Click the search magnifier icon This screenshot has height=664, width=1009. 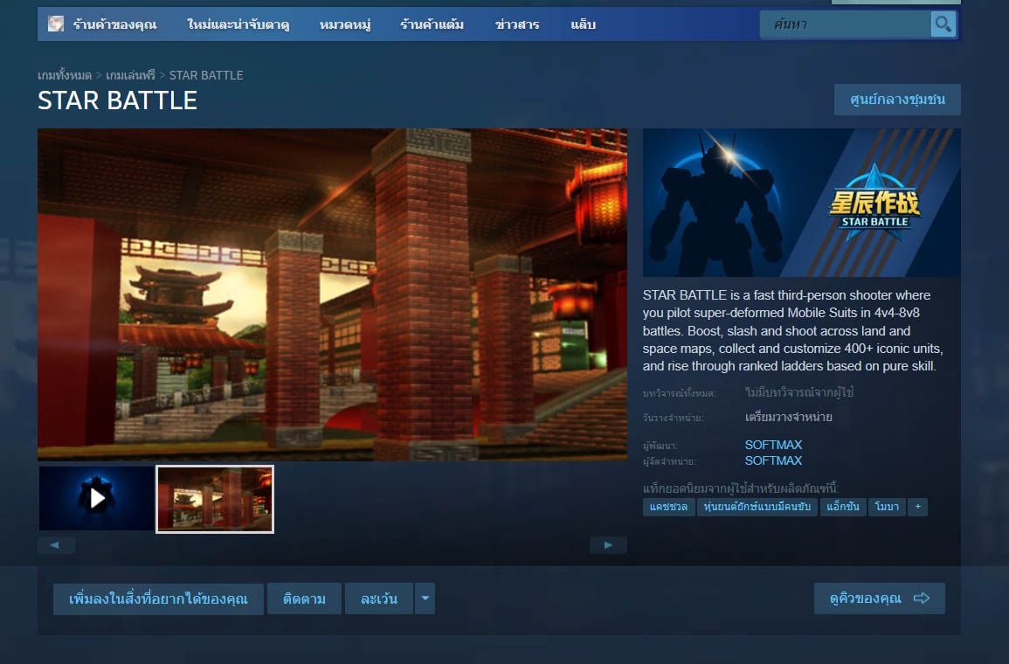(x=943, y=24)
